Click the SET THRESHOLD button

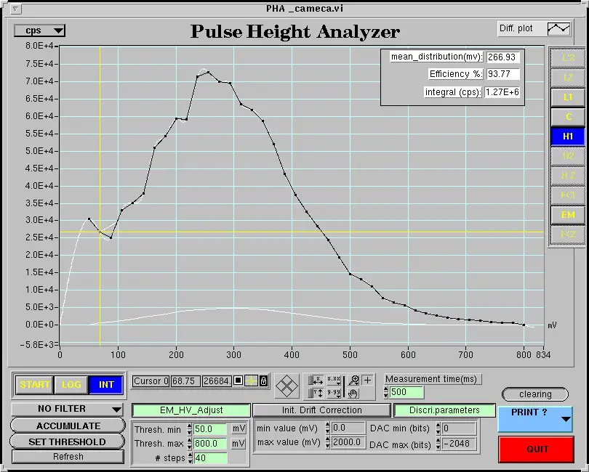[x=67, y=442]
